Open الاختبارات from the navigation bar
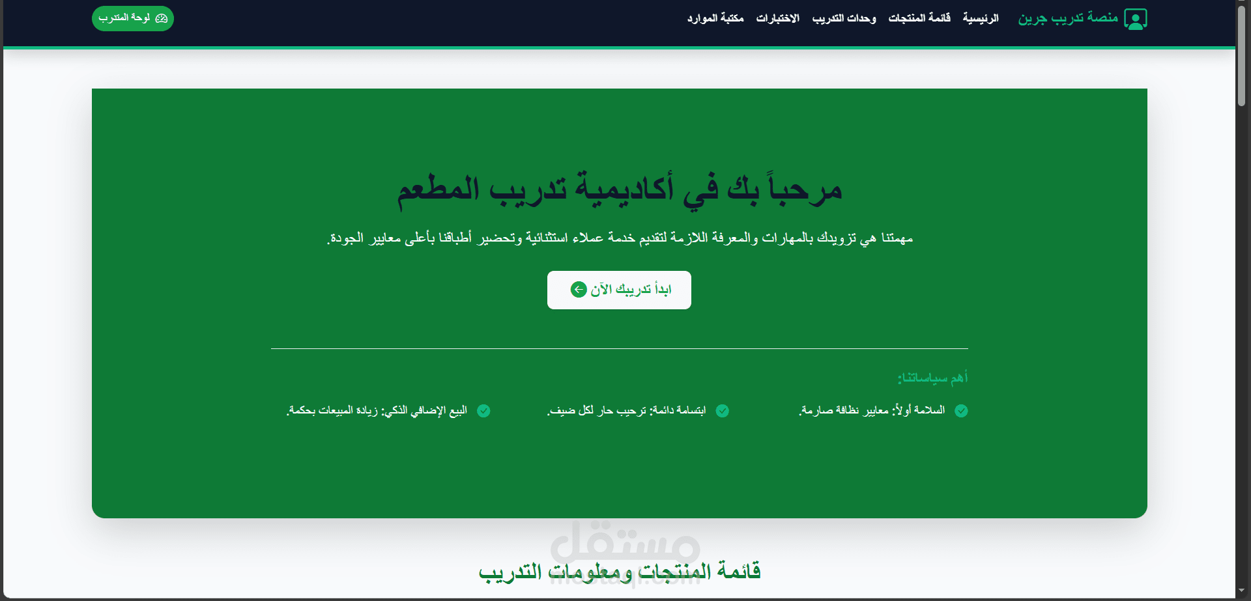The height and width of the screenshot is (601, 1251). (x=777, y=18)
